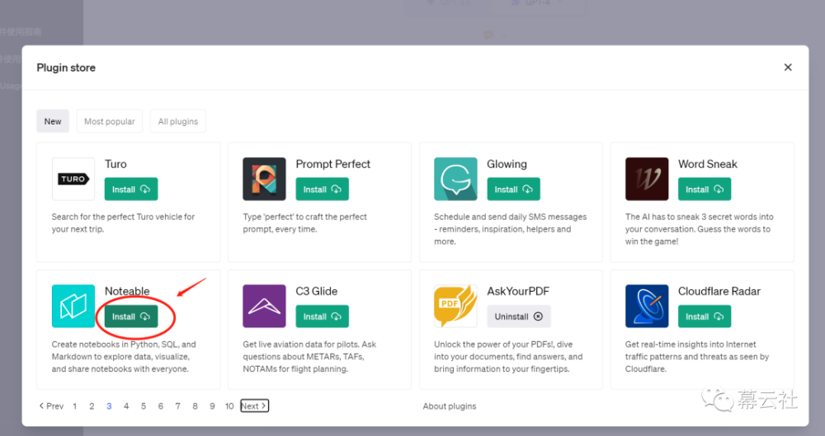
Task: Click the AskYourPDF plugin logo
Action: (455, 306)
